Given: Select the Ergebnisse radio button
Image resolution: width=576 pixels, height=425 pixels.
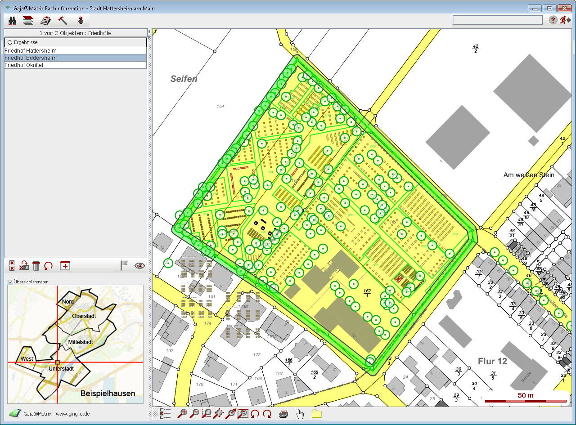Looking at the screenshot, I should tap(9, 42).
